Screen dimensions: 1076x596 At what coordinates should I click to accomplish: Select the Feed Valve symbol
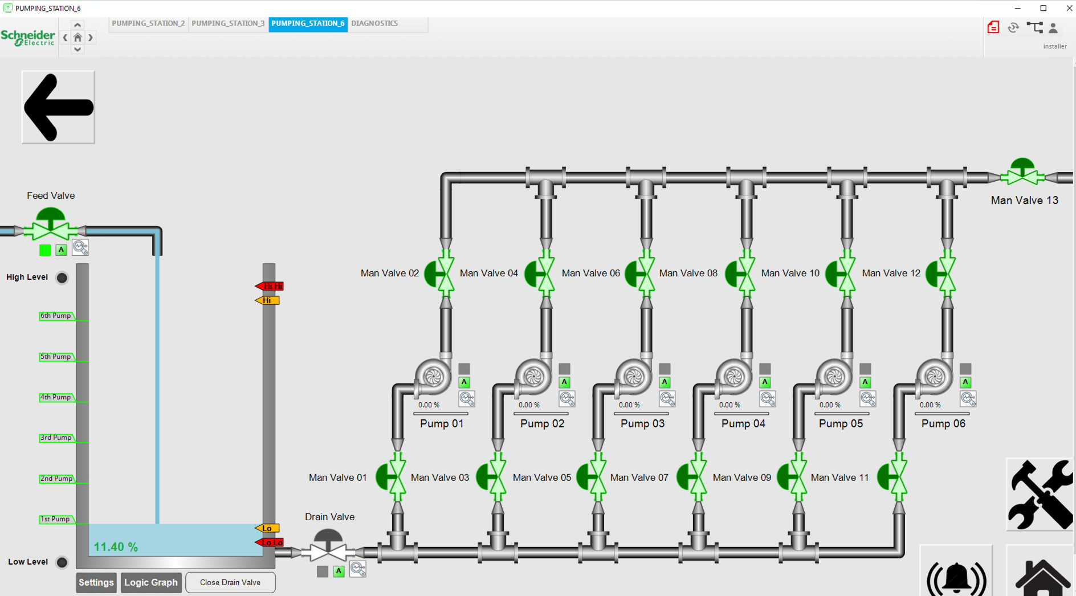tap(51, 224)
